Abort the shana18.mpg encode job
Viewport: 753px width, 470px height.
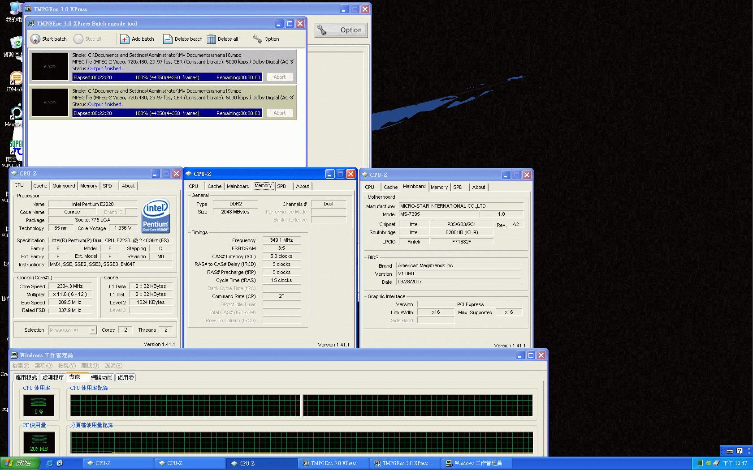pos(279,77)
